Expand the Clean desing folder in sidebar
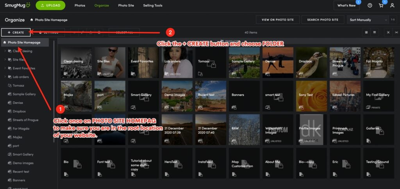400x189 pixels. coord(5,51)
